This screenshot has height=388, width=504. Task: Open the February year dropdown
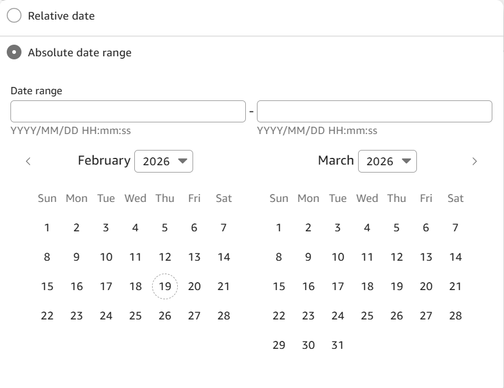(164, 162)
